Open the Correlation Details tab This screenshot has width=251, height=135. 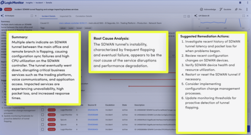(x=84, y=16)
